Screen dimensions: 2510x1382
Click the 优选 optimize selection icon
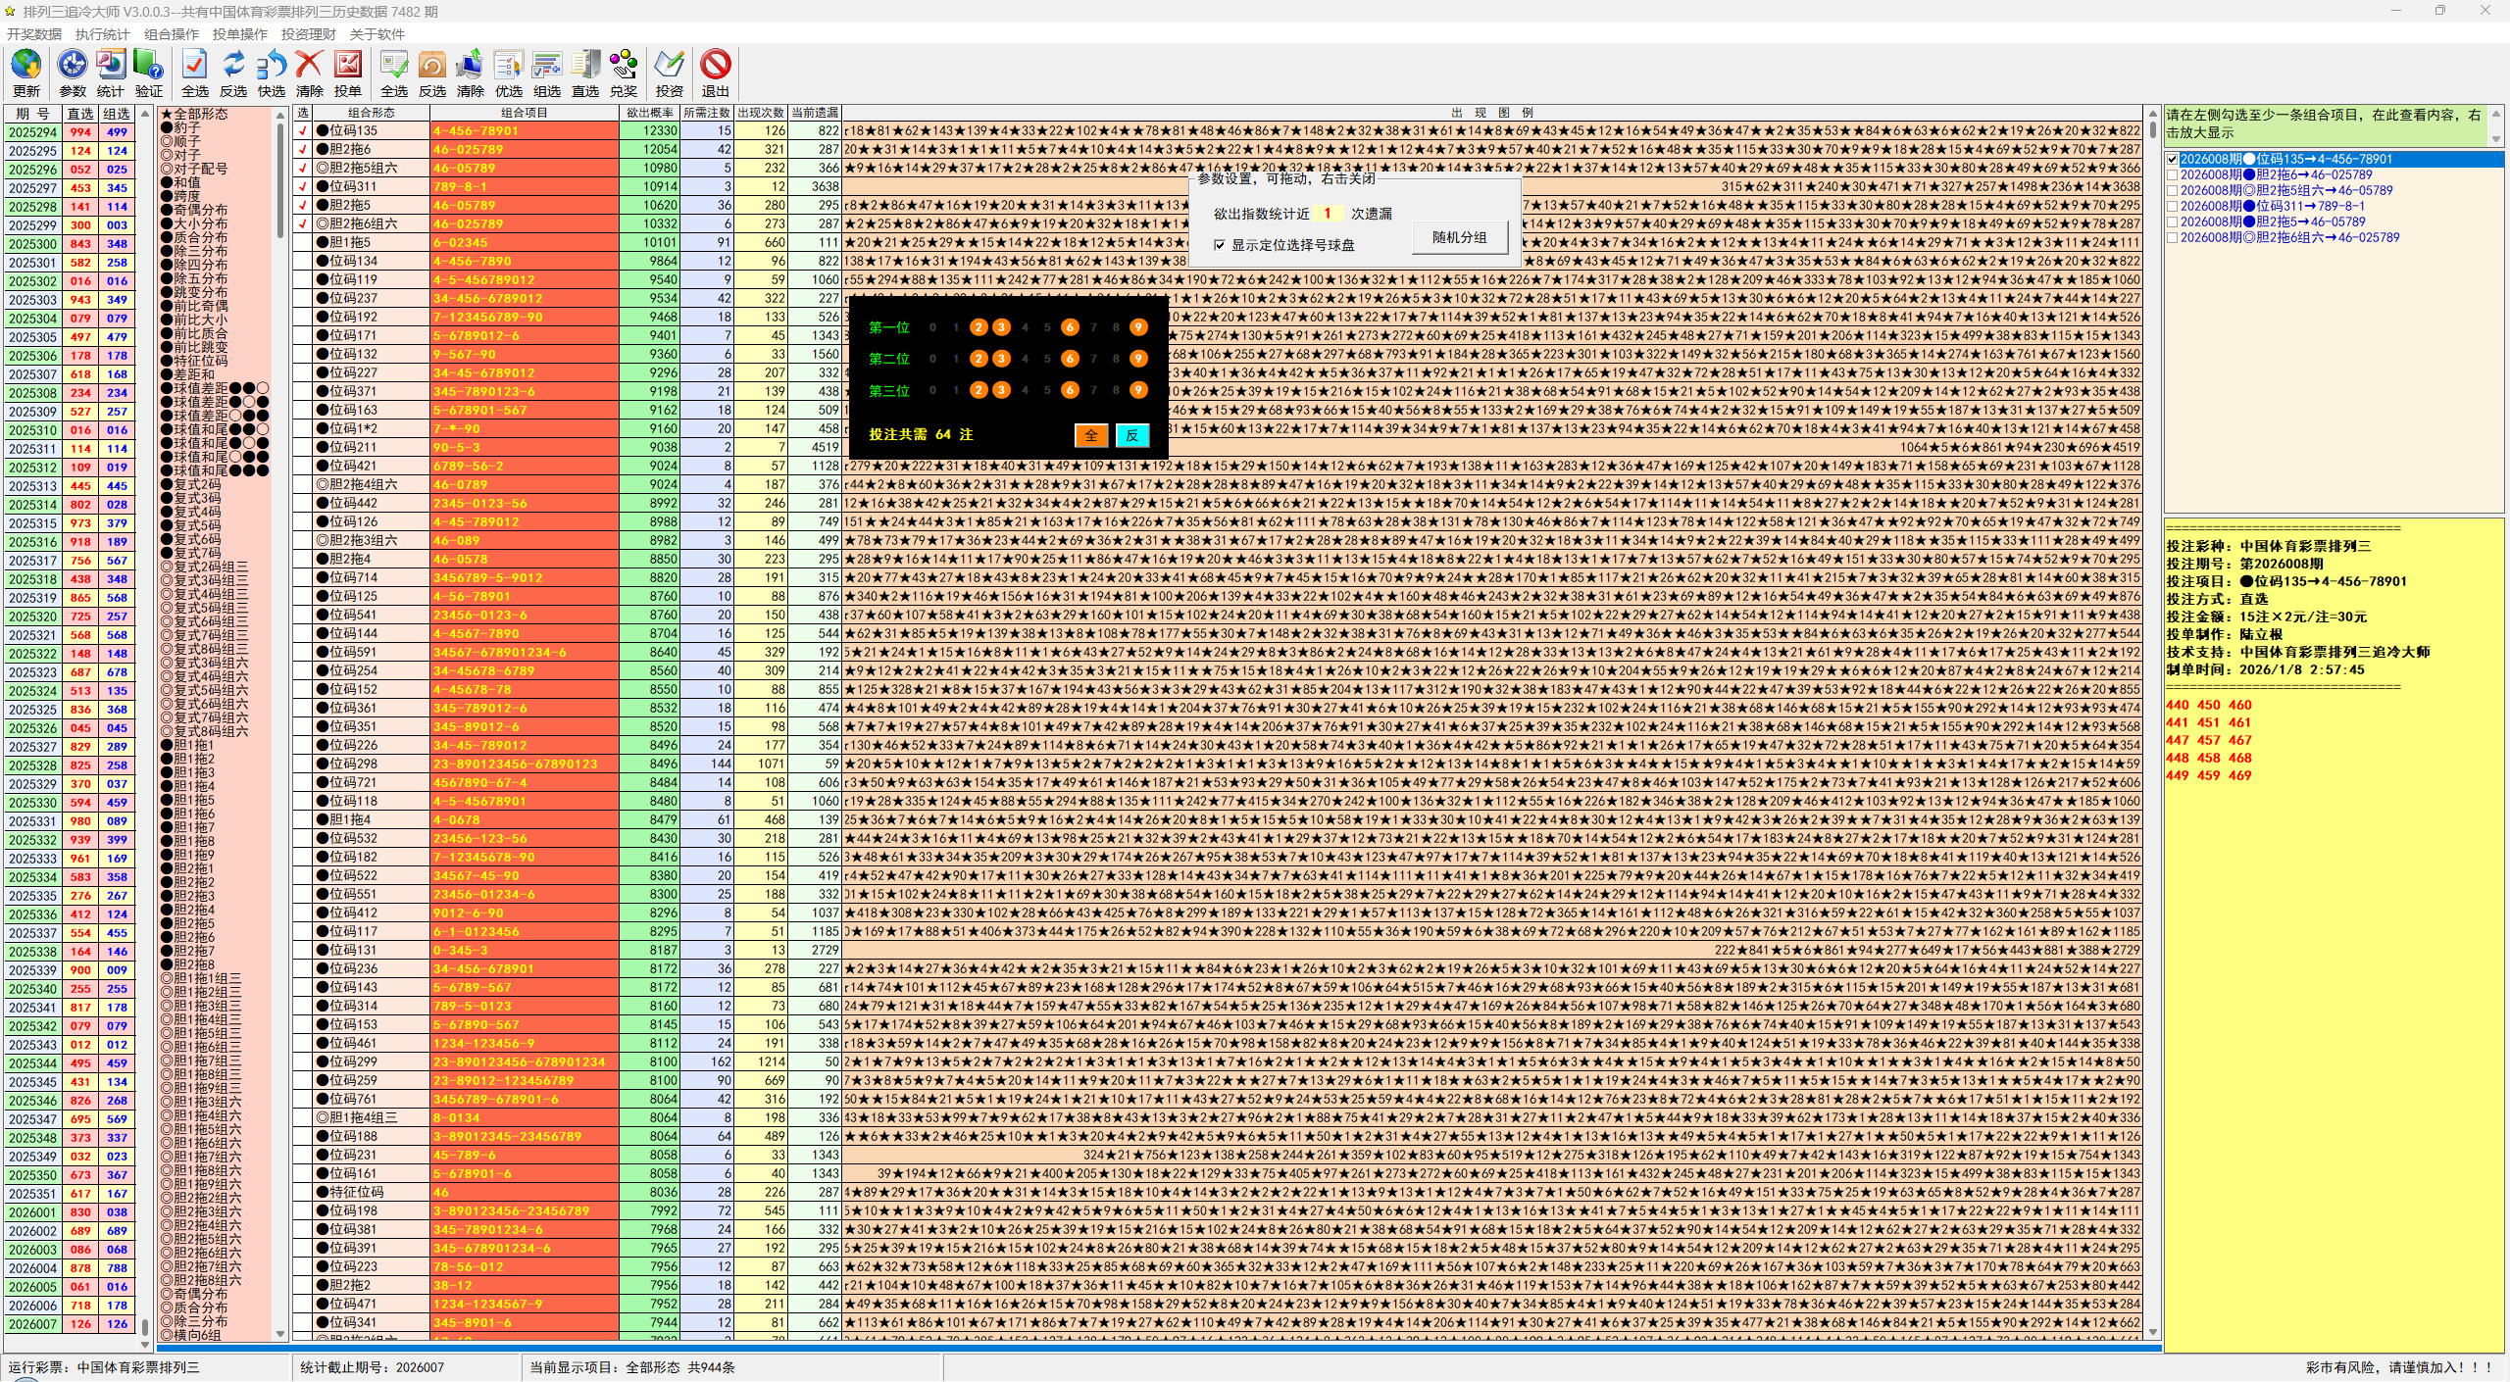click(x=508, y=66)
